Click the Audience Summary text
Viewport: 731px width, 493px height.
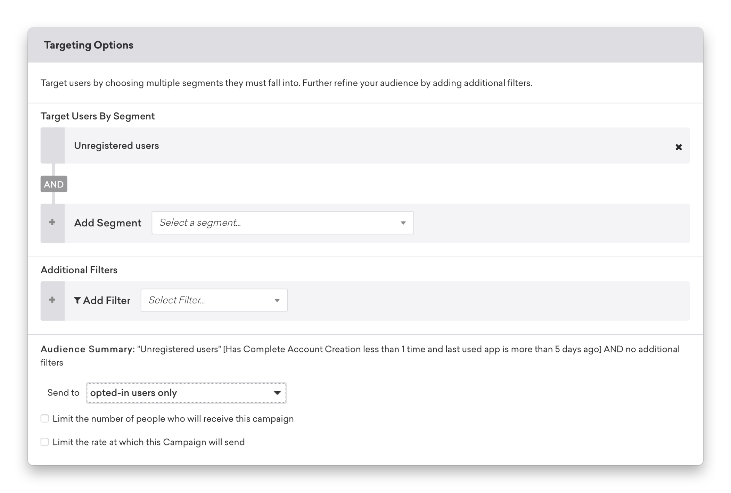(x=360, y=356)
